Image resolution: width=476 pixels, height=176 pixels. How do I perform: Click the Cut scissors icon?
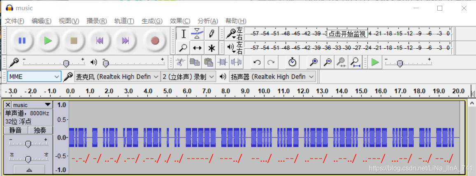(x=180, y=63)
